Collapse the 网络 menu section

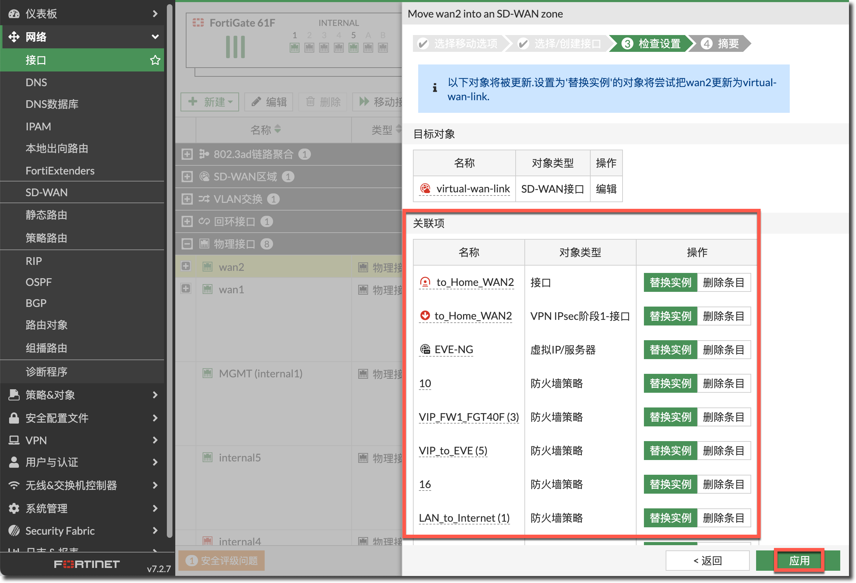pyautogui.click(x=155, y=37)
